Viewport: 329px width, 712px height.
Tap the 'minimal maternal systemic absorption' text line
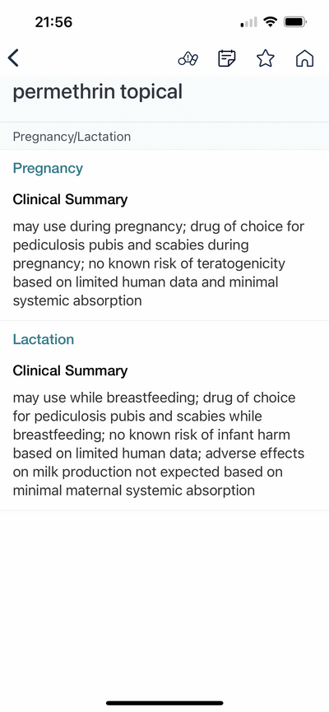[133, 491]
